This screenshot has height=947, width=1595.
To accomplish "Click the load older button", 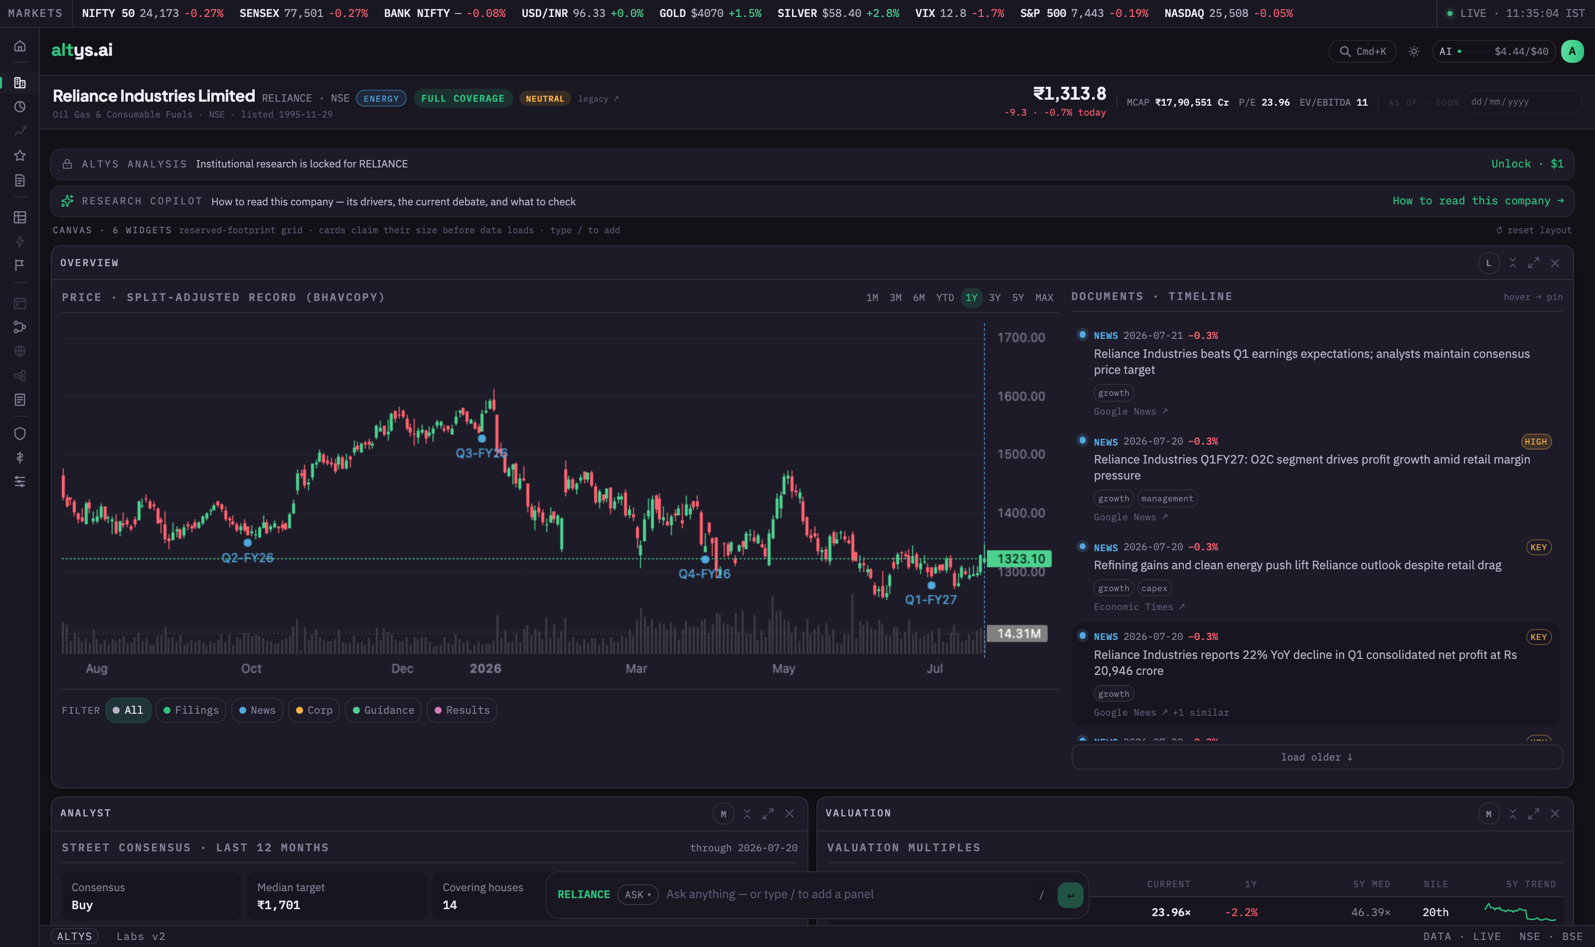I will pyautogui.click(x=1317, y=757).
